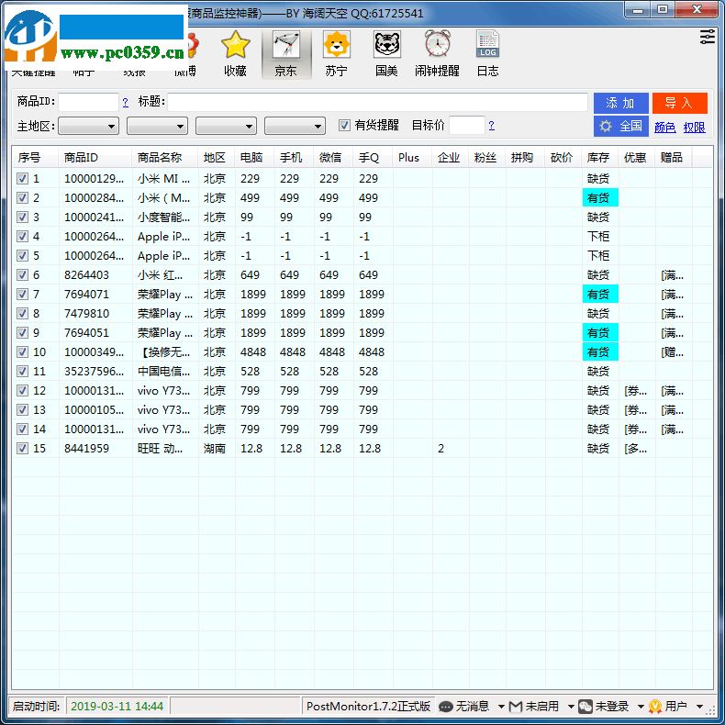Open the 闹钟提醒 alarm clock icon
This screenshot has width=725, height=725.
[x=437, y=54]
